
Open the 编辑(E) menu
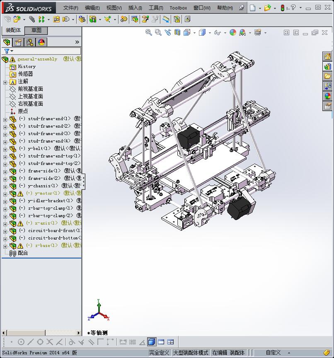(92, 8)
